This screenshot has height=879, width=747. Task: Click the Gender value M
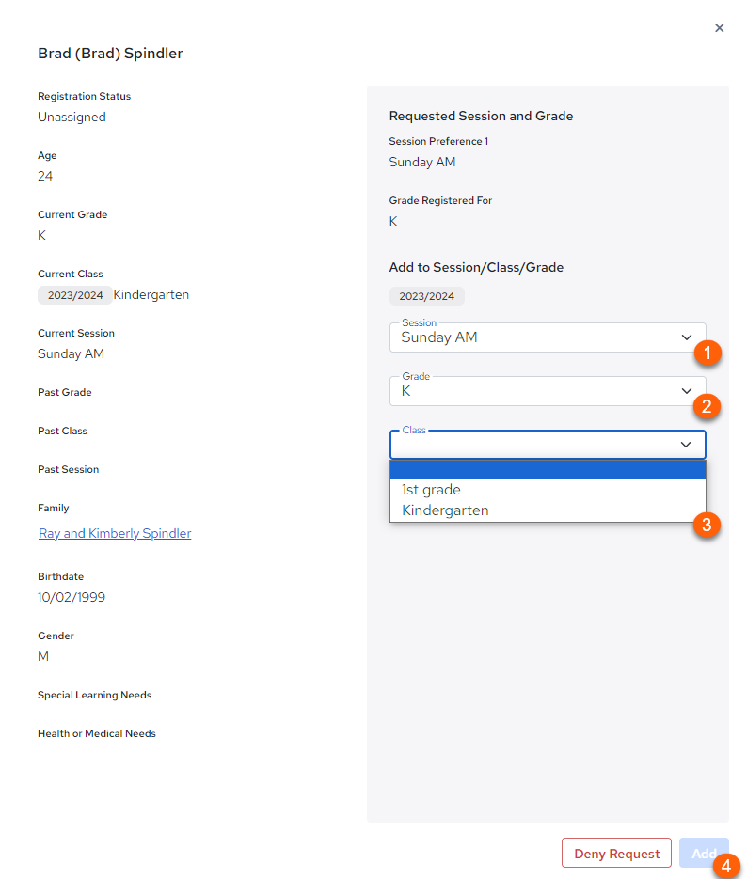coord(43,656)
